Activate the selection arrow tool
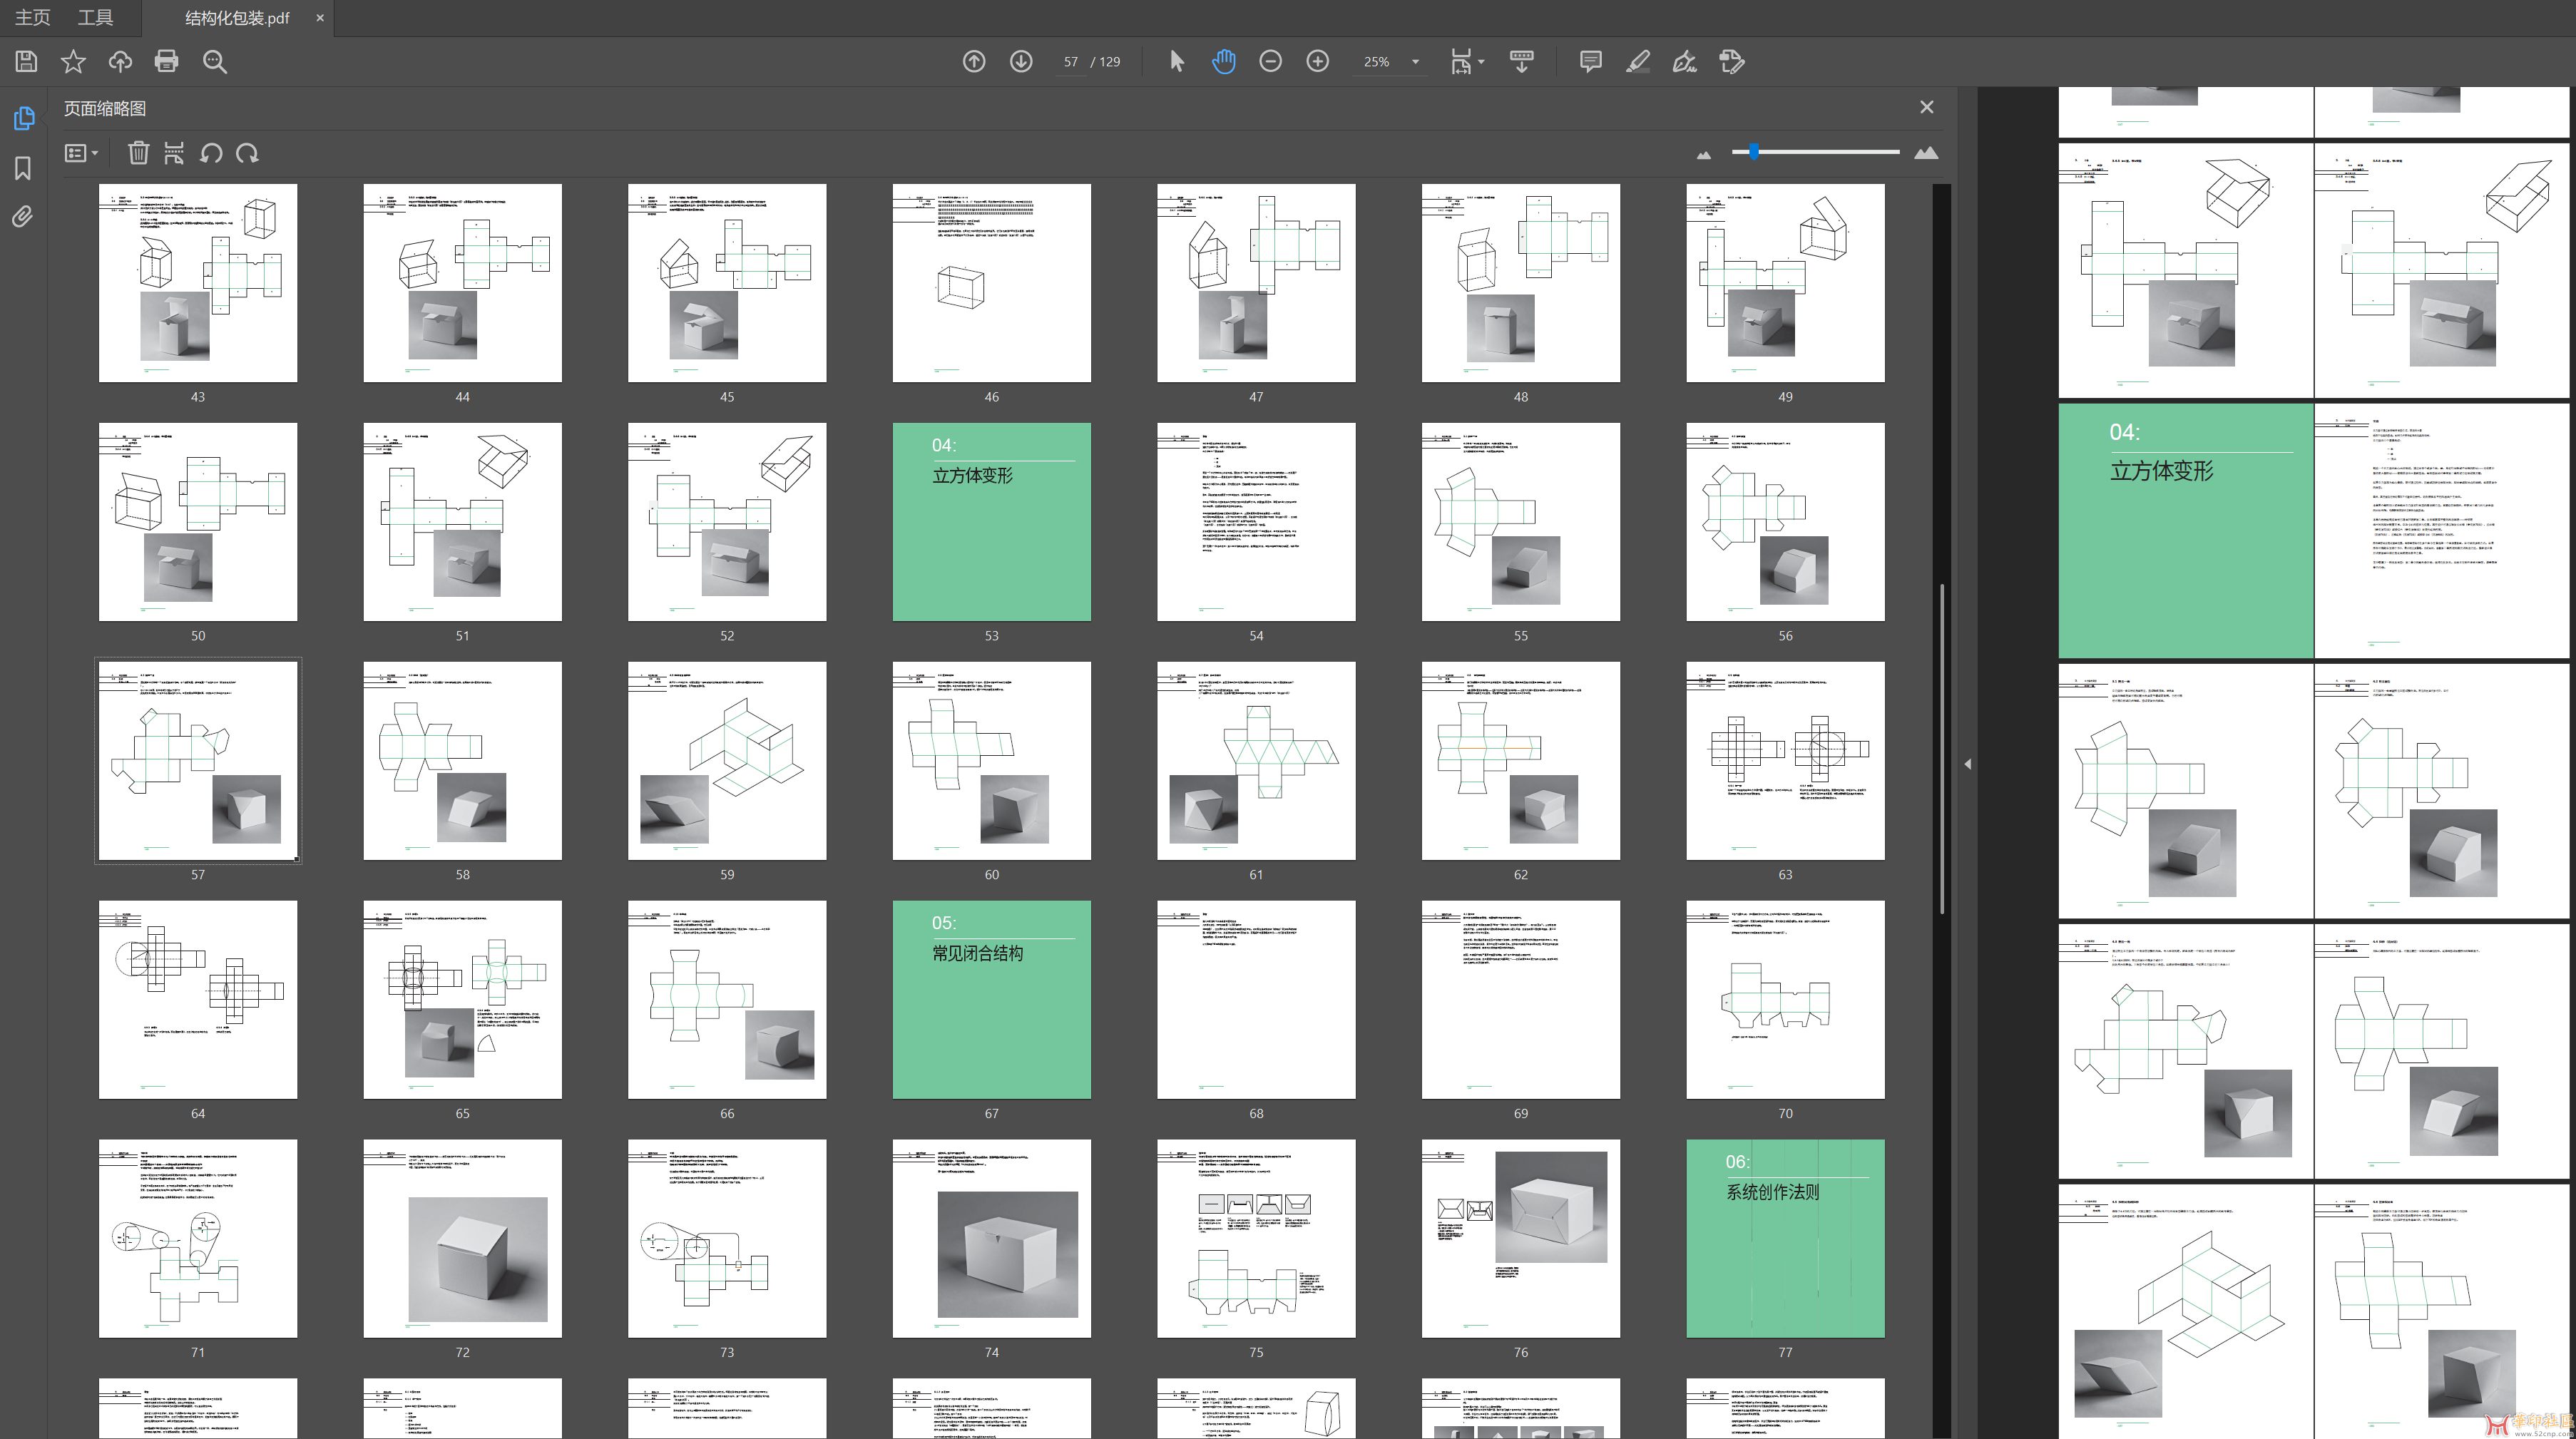The width and height of the screenshot is (2576, 1439). [x=1176, y=62]
